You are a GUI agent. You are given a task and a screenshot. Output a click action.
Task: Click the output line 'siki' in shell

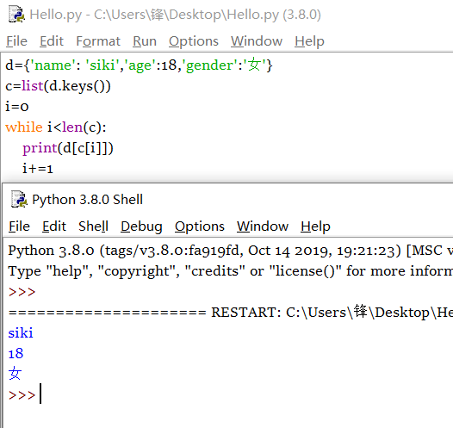[21, 332]
